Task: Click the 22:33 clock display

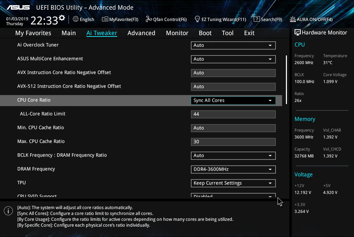Action: 44,21
